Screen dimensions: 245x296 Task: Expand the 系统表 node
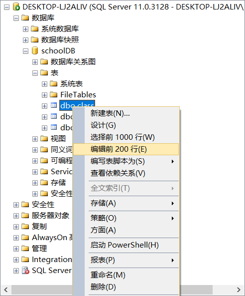[x=44, y=84]
